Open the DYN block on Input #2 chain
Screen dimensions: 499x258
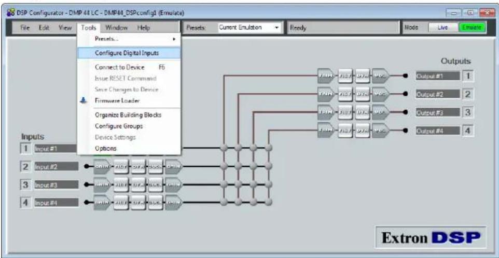(138, 166)
